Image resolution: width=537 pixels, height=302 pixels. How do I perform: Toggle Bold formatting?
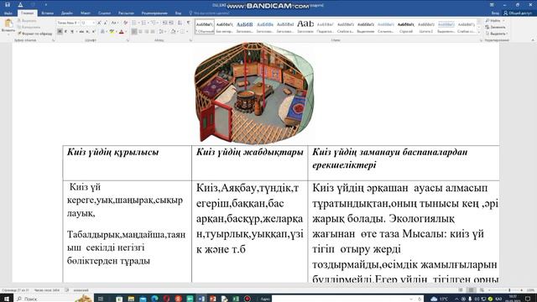60,32
